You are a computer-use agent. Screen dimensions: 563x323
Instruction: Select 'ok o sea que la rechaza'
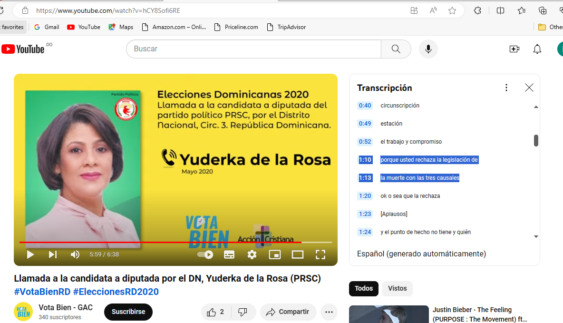pos(410,196)
